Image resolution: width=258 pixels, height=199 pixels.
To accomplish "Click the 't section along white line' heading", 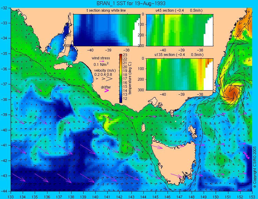I will [106, 10].
